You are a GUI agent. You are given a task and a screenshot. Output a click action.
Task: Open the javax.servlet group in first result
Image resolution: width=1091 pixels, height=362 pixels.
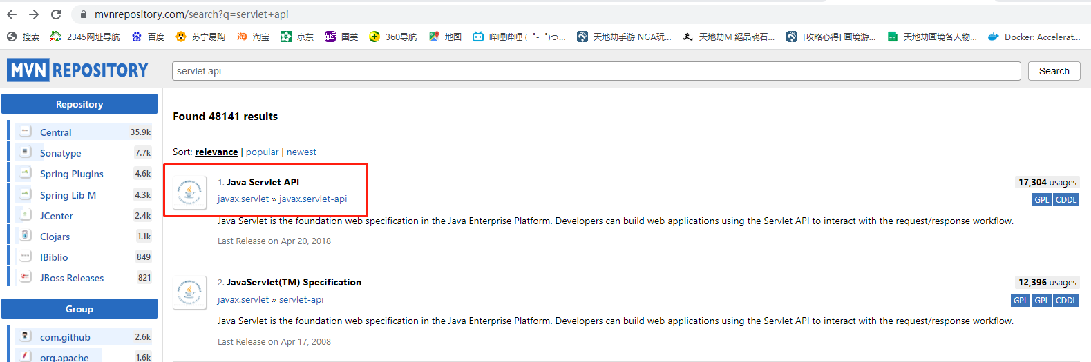243,199
